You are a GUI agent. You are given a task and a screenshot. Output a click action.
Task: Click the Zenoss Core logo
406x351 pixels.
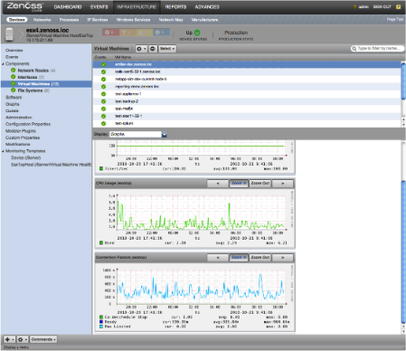coord(24,6)
